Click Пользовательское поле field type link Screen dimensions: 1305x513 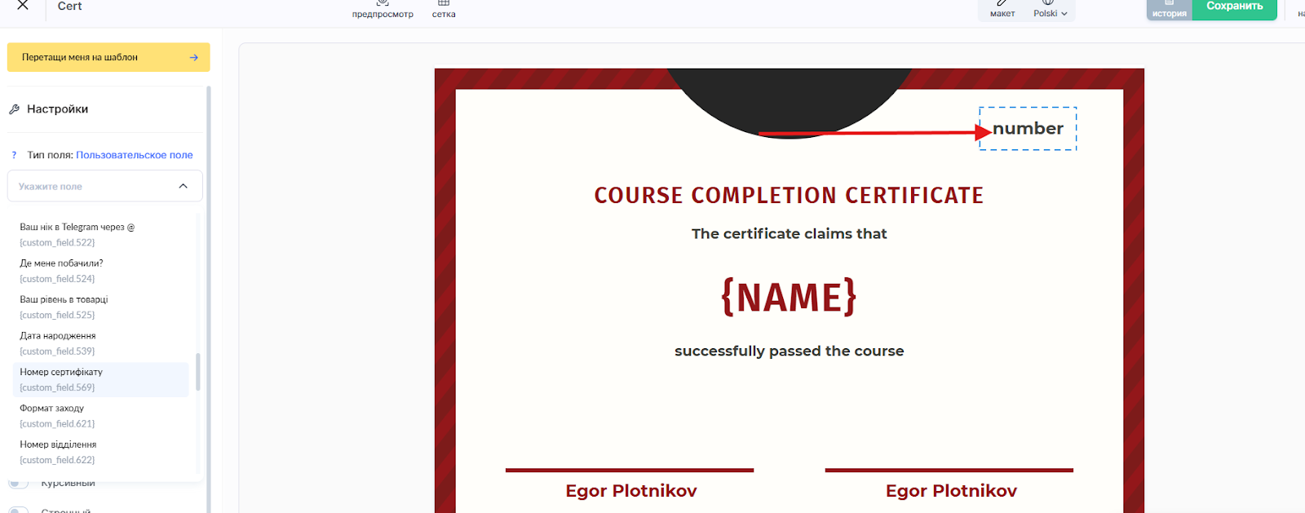click(135, 155)
